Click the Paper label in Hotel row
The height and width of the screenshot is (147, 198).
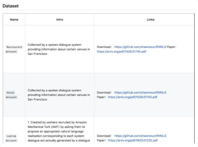click(101, 97)
